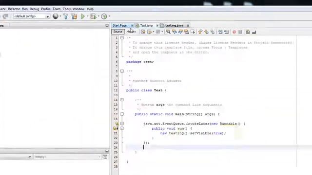Click the Find Next Occurrence icon
Image resolution: width=312 pixels, height=175 pixels.
coord(180,32)
